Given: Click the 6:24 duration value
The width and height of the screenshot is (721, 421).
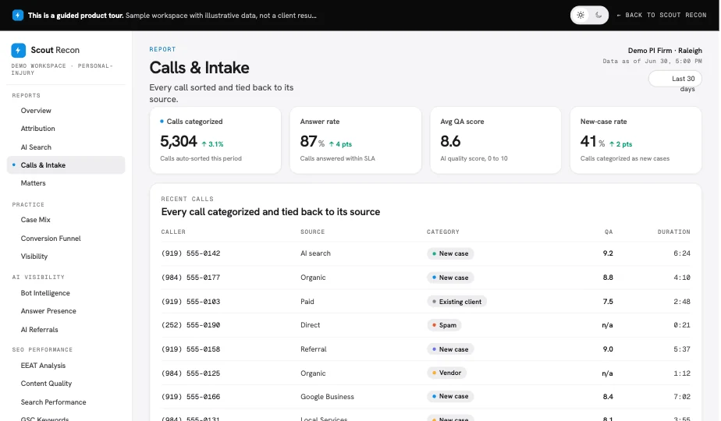Looking at the screenshot, I should (682, 253).
